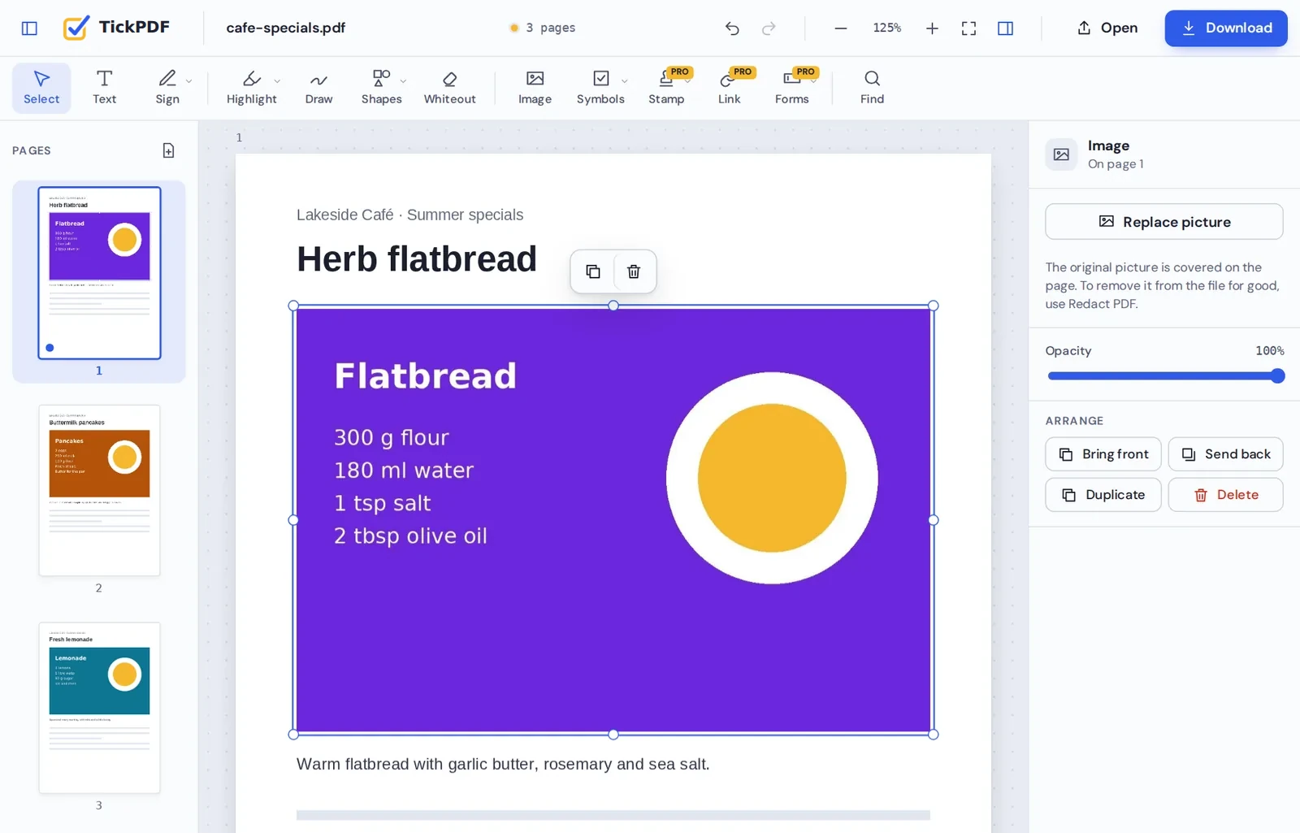Duplicate image via floating toolbar copy icon

(593, 271)
